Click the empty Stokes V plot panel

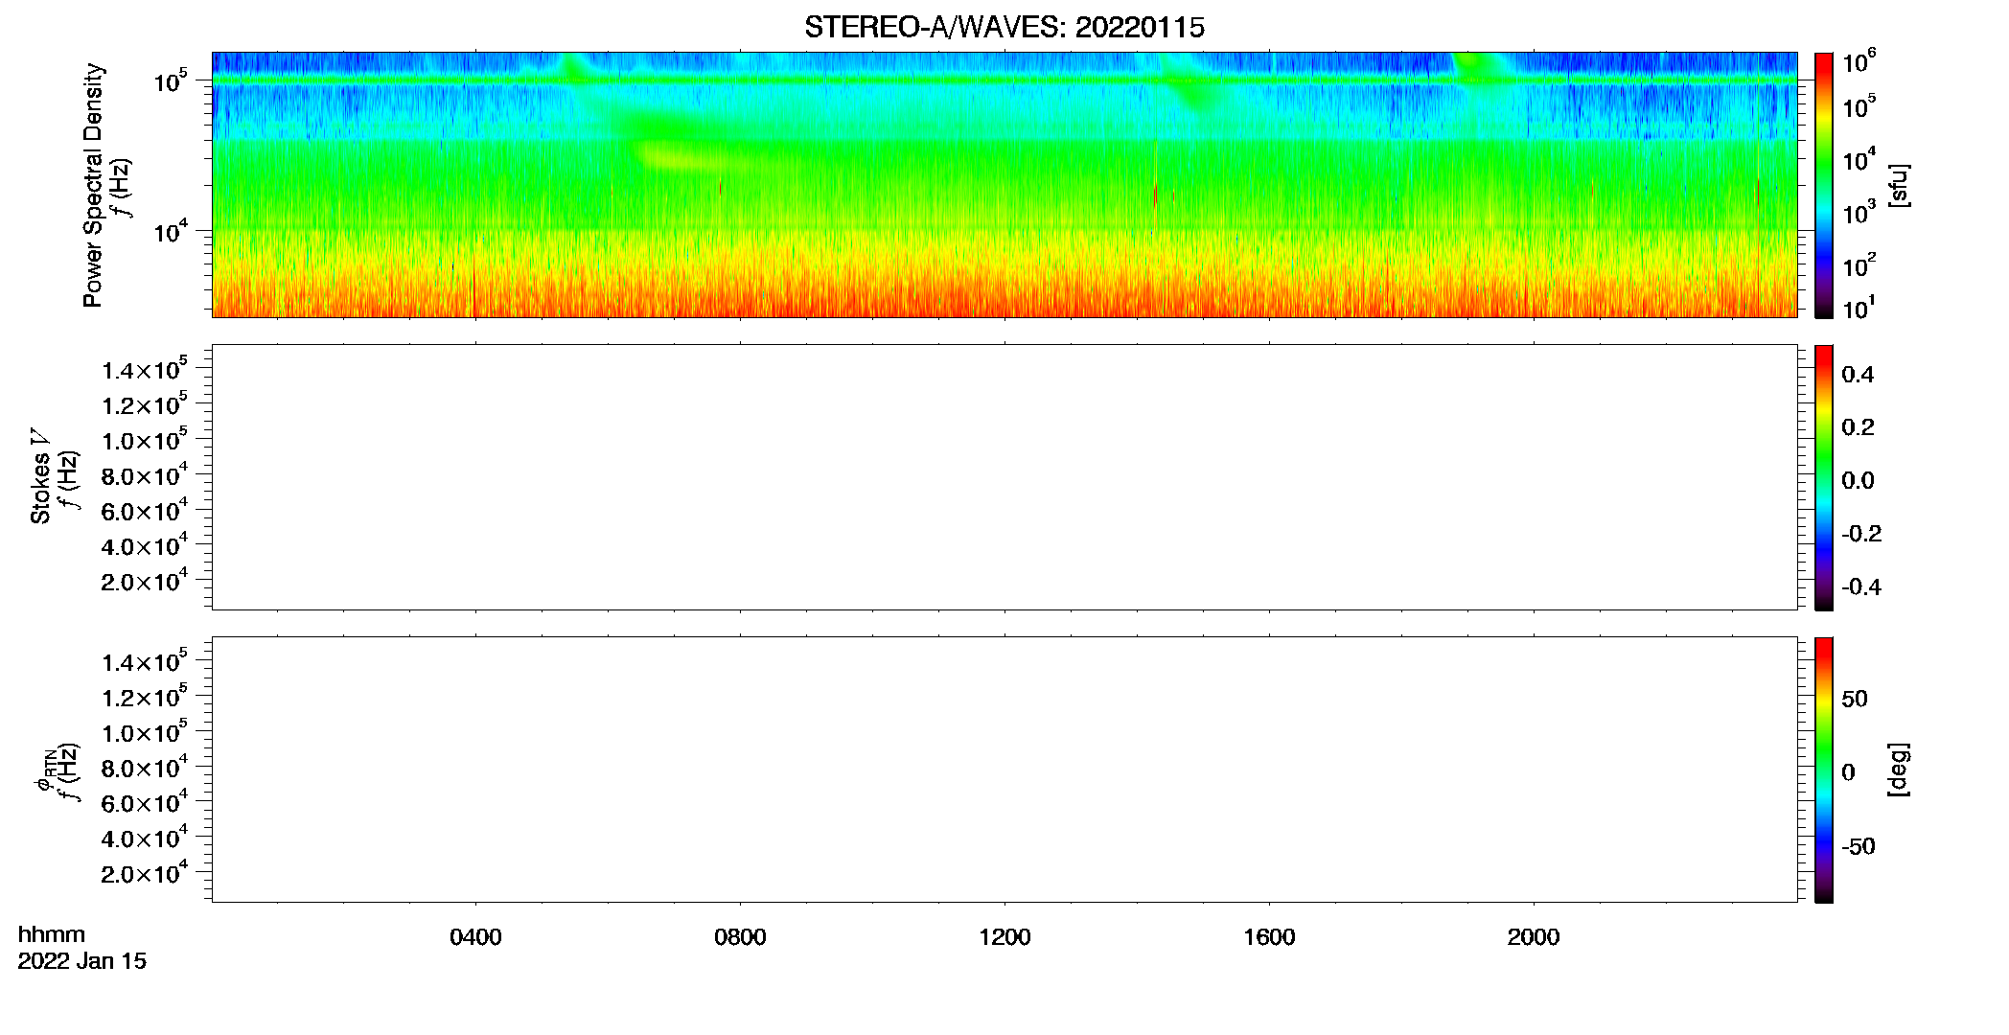click(x=1004, y=477)
